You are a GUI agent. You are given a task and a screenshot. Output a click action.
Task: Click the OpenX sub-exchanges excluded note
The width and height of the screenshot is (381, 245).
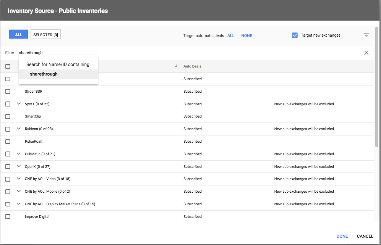tap(304, 167)
